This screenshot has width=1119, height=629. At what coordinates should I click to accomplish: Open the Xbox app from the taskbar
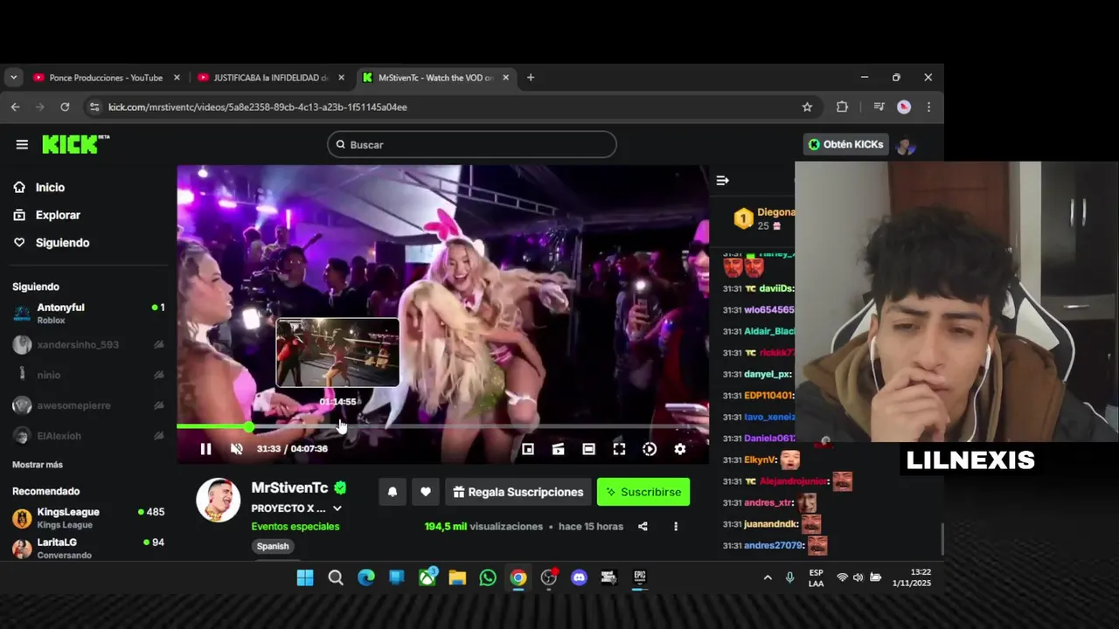427,577
